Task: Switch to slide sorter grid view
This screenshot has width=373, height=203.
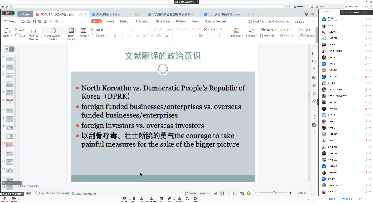Action: pos(228,193)
